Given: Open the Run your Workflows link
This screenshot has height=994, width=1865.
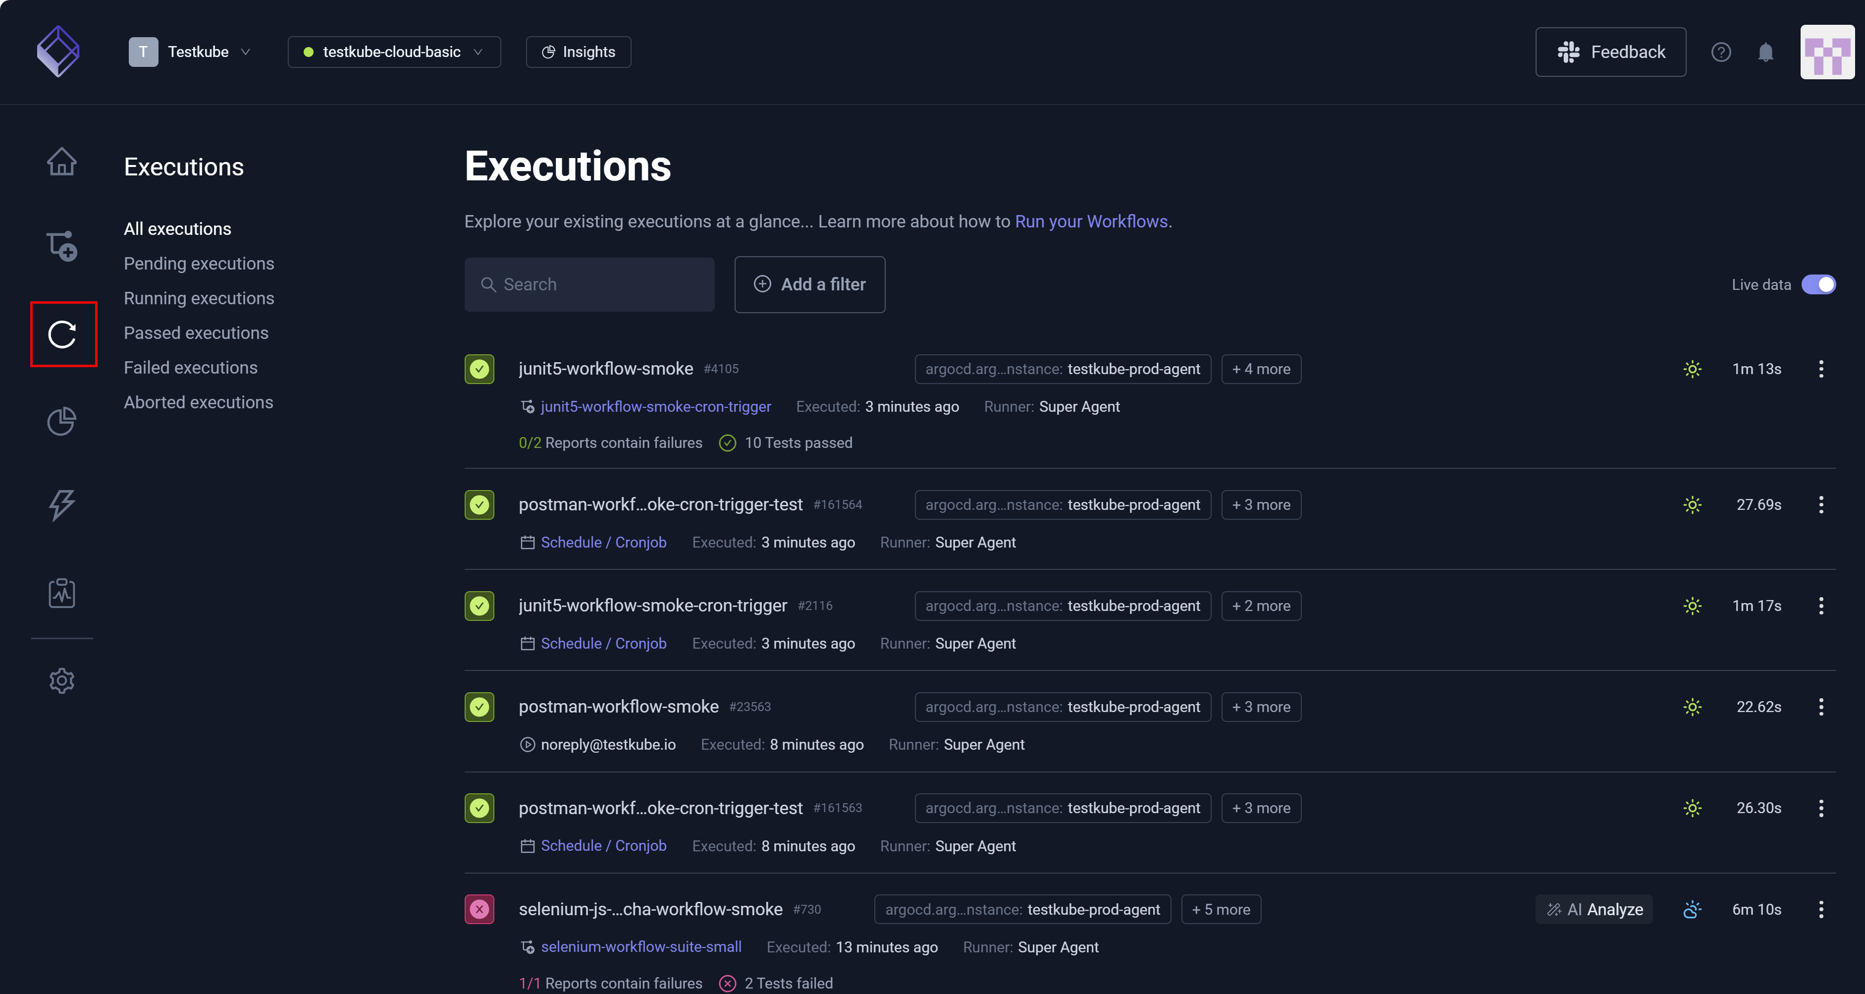Looking at the screenshot, I should click(x=1091, y=221).
